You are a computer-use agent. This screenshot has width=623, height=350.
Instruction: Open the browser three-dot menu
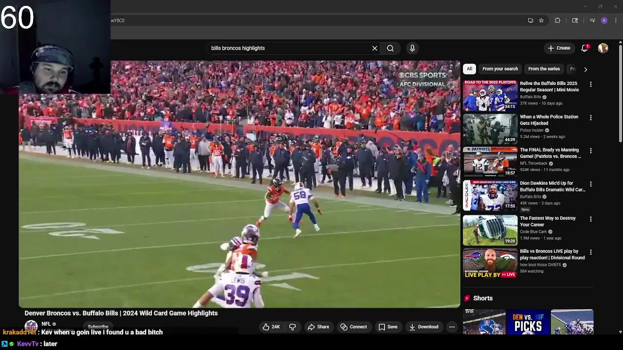[x=616, y=20]
